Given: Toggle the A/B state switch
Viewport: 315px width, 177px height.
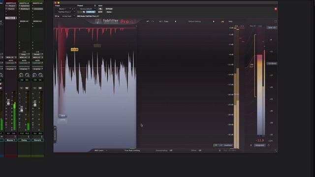Looking at the screenshot, I should click(160, 22).
